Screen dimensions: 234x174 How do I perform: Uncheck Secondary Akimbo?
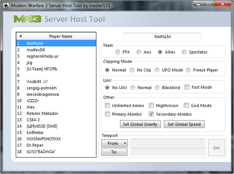pos(151,114)
